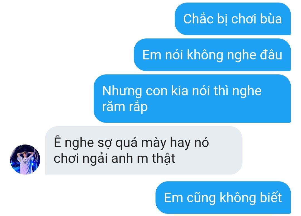
Task: Select the "Em cũng không biết" message bubble
Action: [223, 198]
